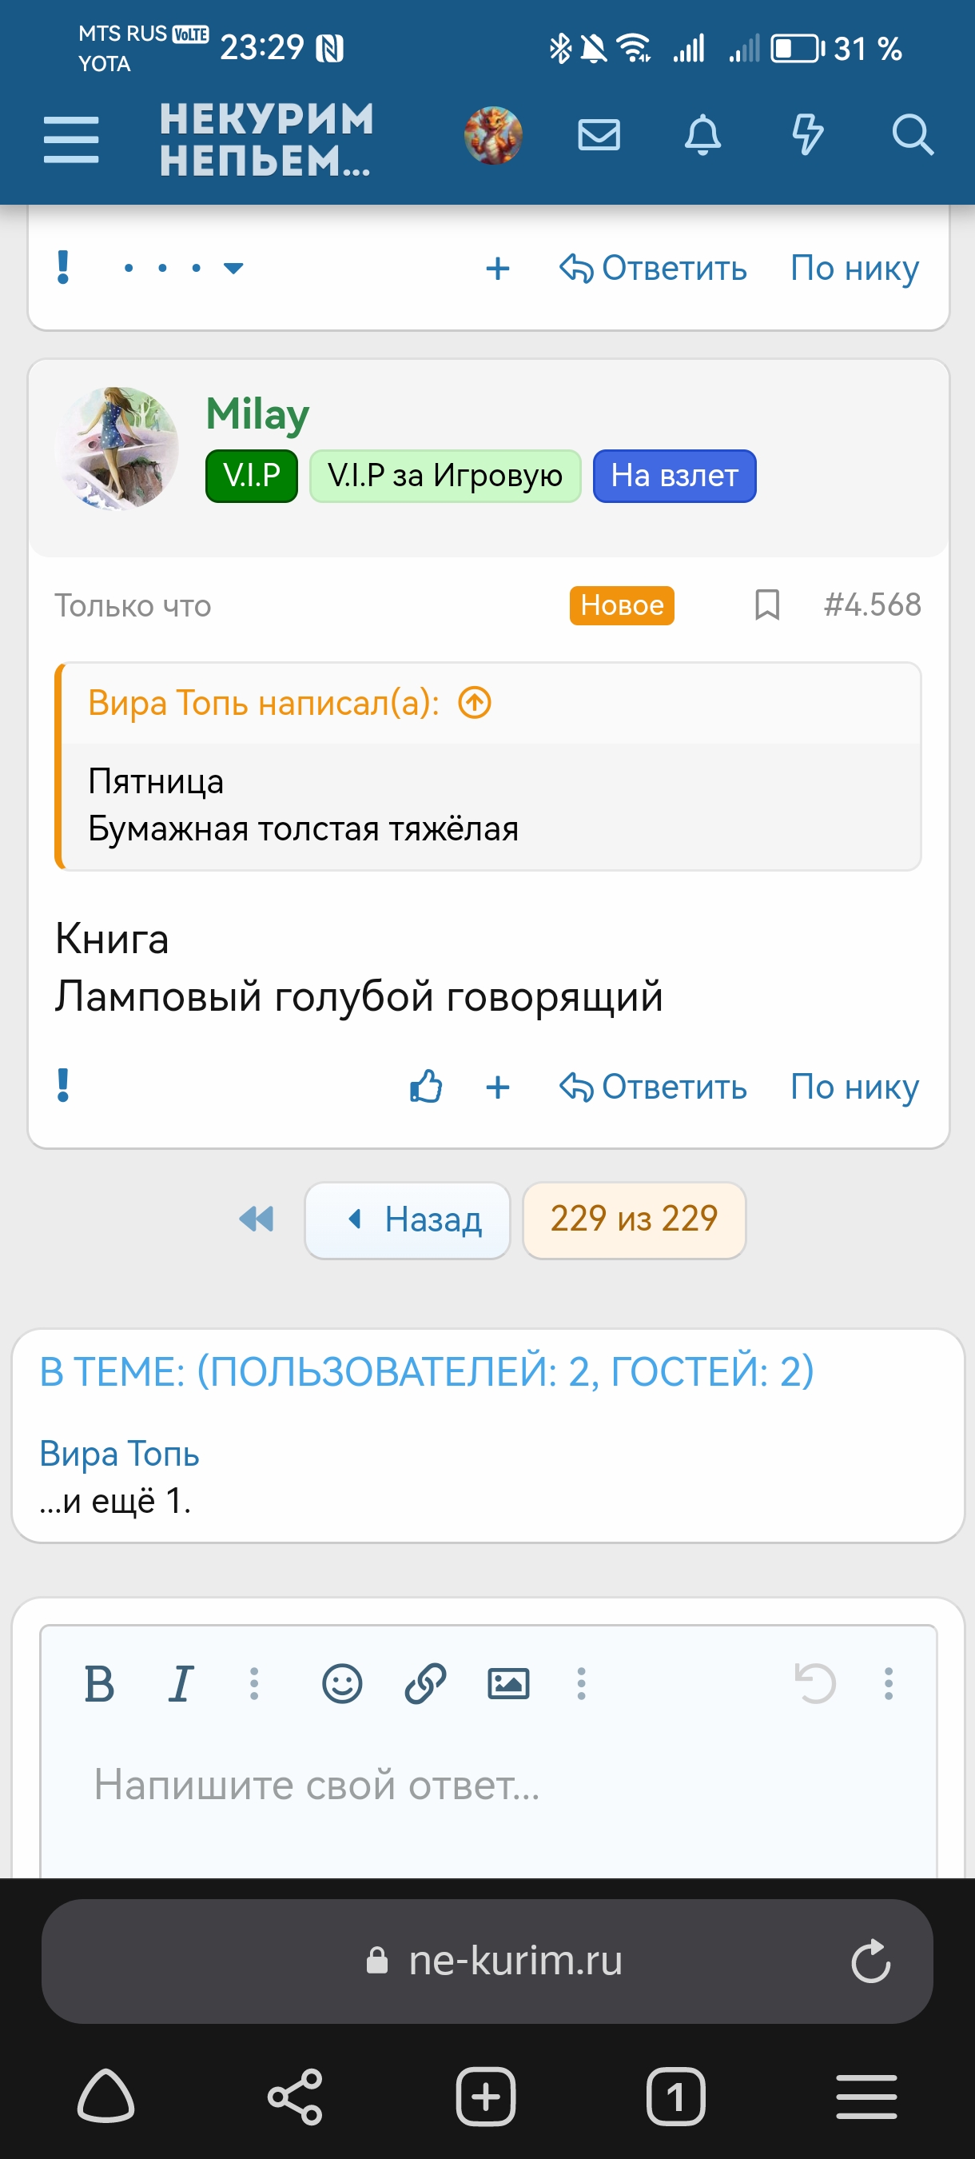Open forum notifications via the bell icon

tap(703, 136)
